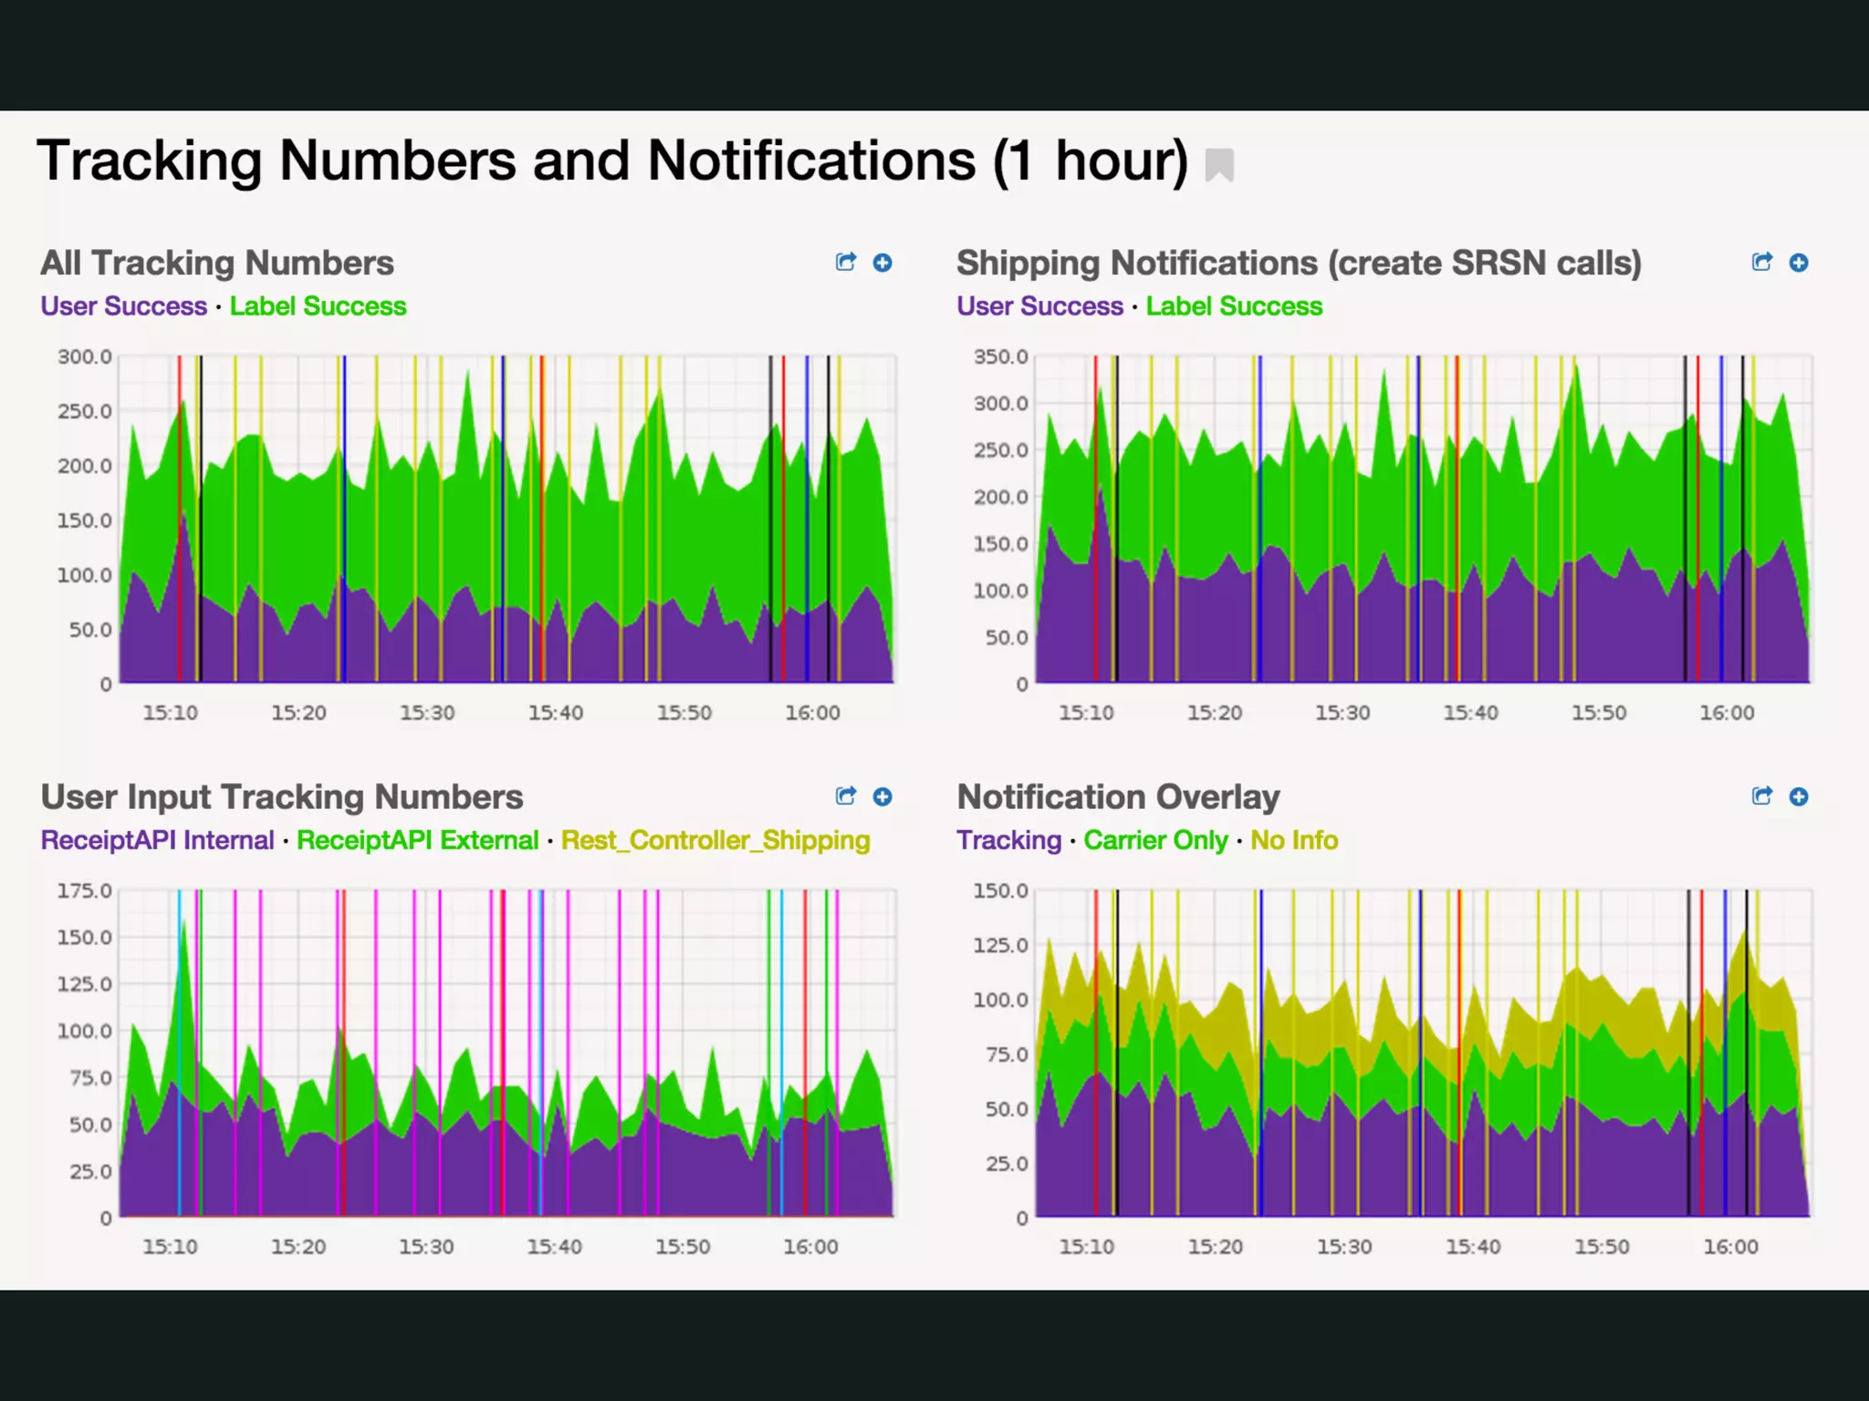Toggle Label Success series in All Tracking Numbers
Screen dimensions: 1869x1401
pos(318,306)
